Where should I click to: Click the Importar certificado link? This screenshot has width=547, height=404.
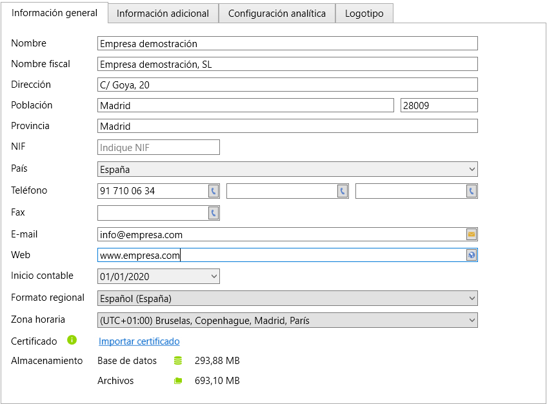point(139,341)
